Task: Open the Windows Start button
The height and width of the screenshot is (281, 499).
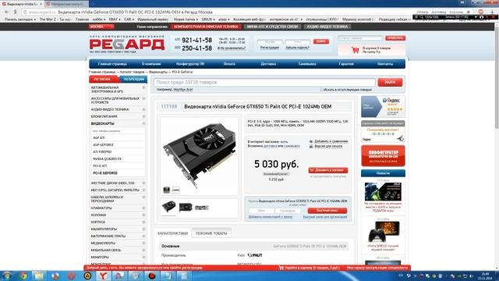Action: point(7,276)
